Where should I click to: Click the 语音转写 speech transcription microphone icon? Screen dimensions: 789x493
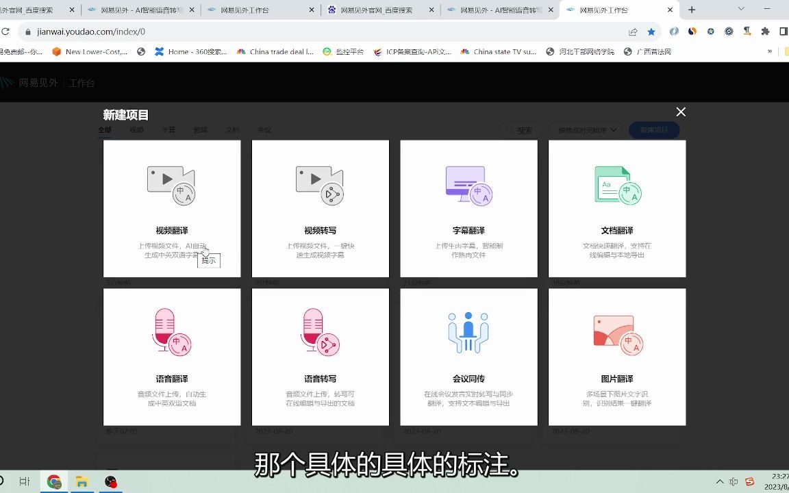click(319, 331)
